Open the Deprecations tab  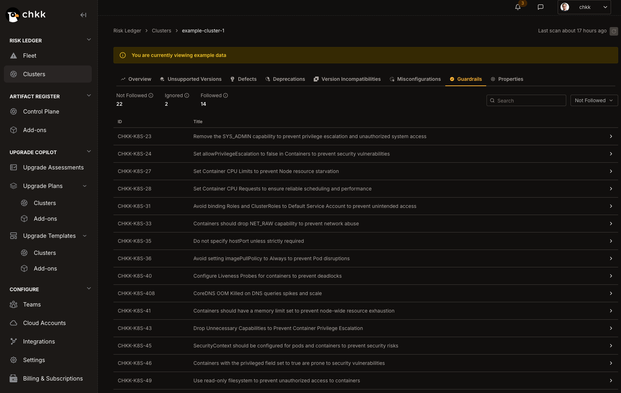[x=285, y=79]
